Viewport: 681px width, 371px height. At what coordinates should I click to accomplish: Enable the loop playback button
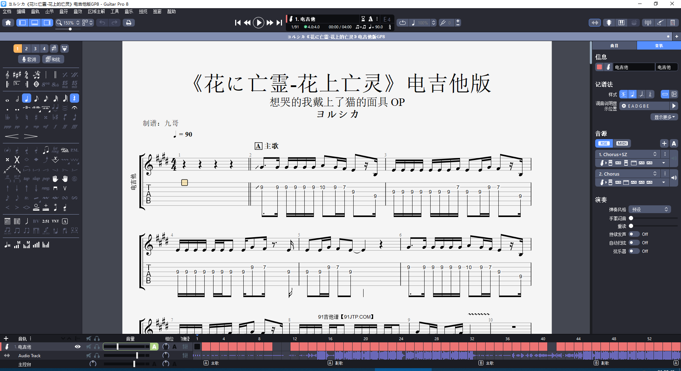(403, 23)
